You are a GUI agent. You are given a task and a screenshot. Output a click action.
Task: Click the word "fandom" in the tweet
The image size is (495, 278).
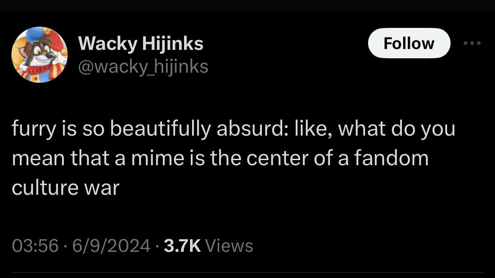pyautogui.click(x=391, y=158)
